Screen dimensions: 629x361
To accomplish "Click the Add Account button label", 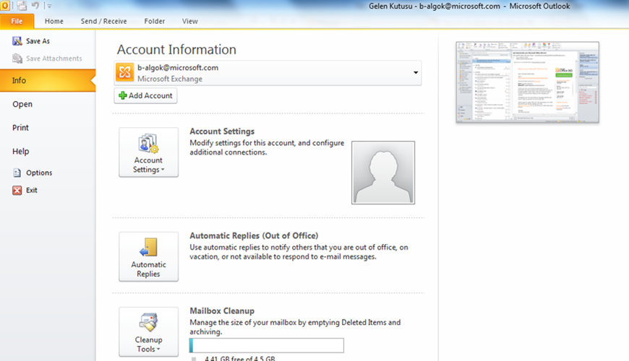I will point(150,96).
